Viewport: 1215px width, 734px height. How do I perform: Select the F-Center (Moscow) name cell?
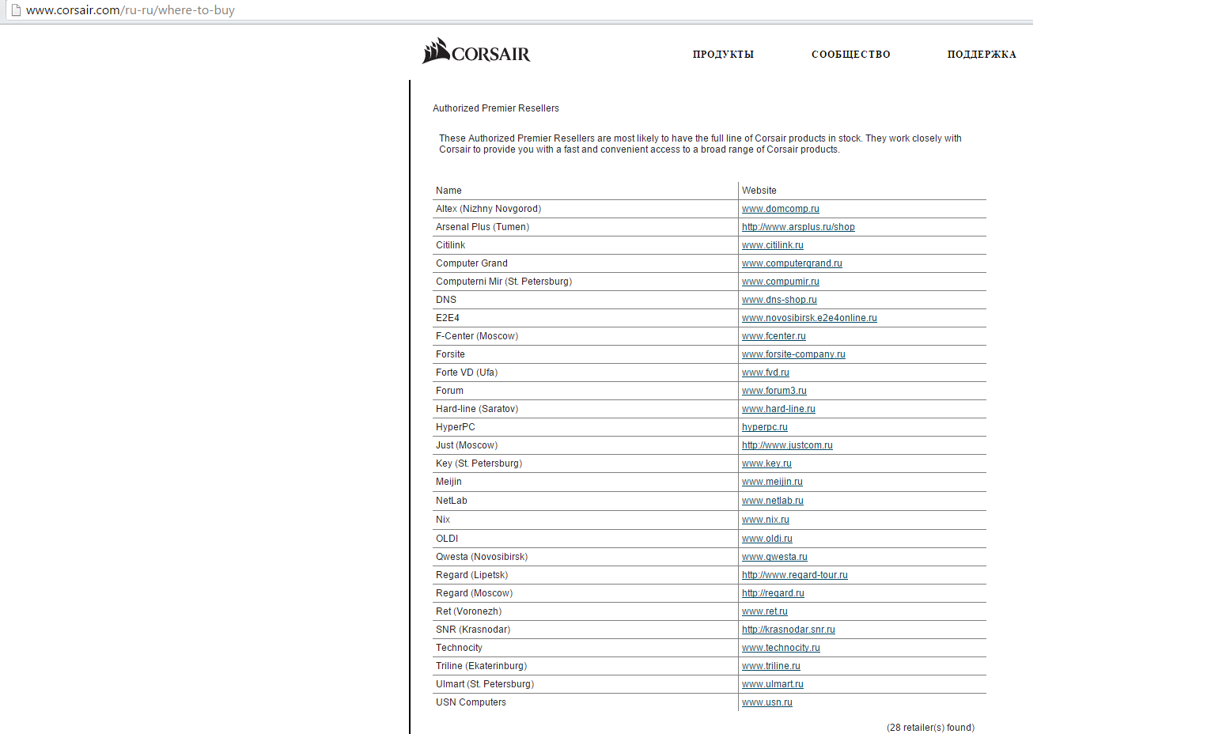pos(585,336)
